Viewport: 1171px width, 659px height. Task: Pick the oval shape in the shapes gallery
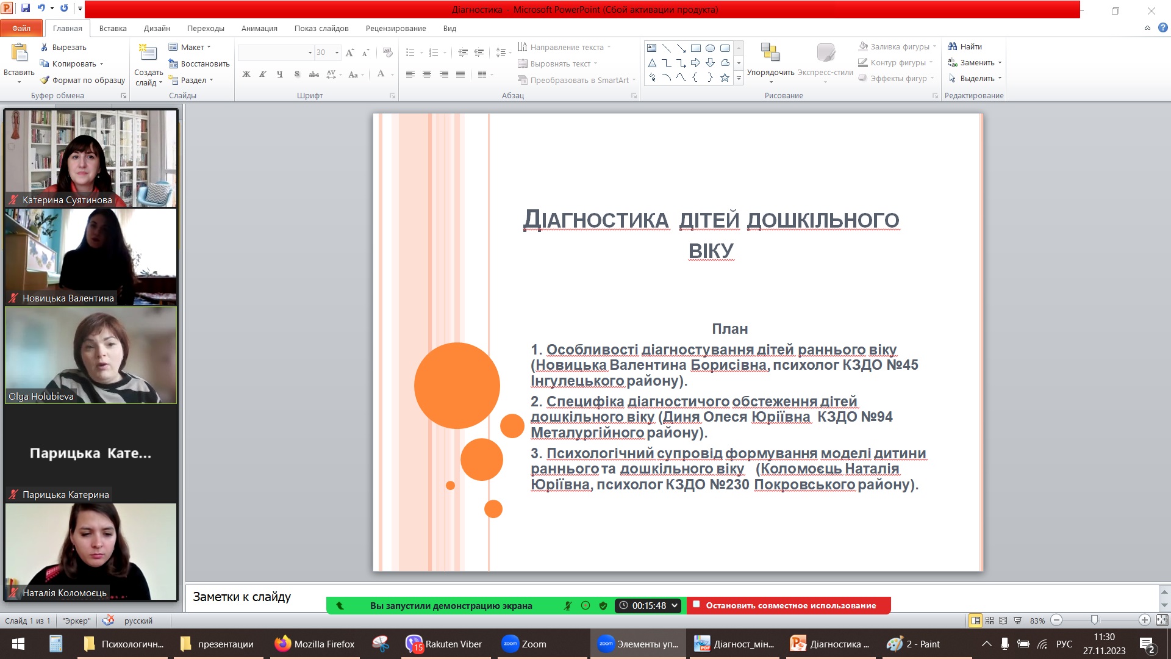710,48
